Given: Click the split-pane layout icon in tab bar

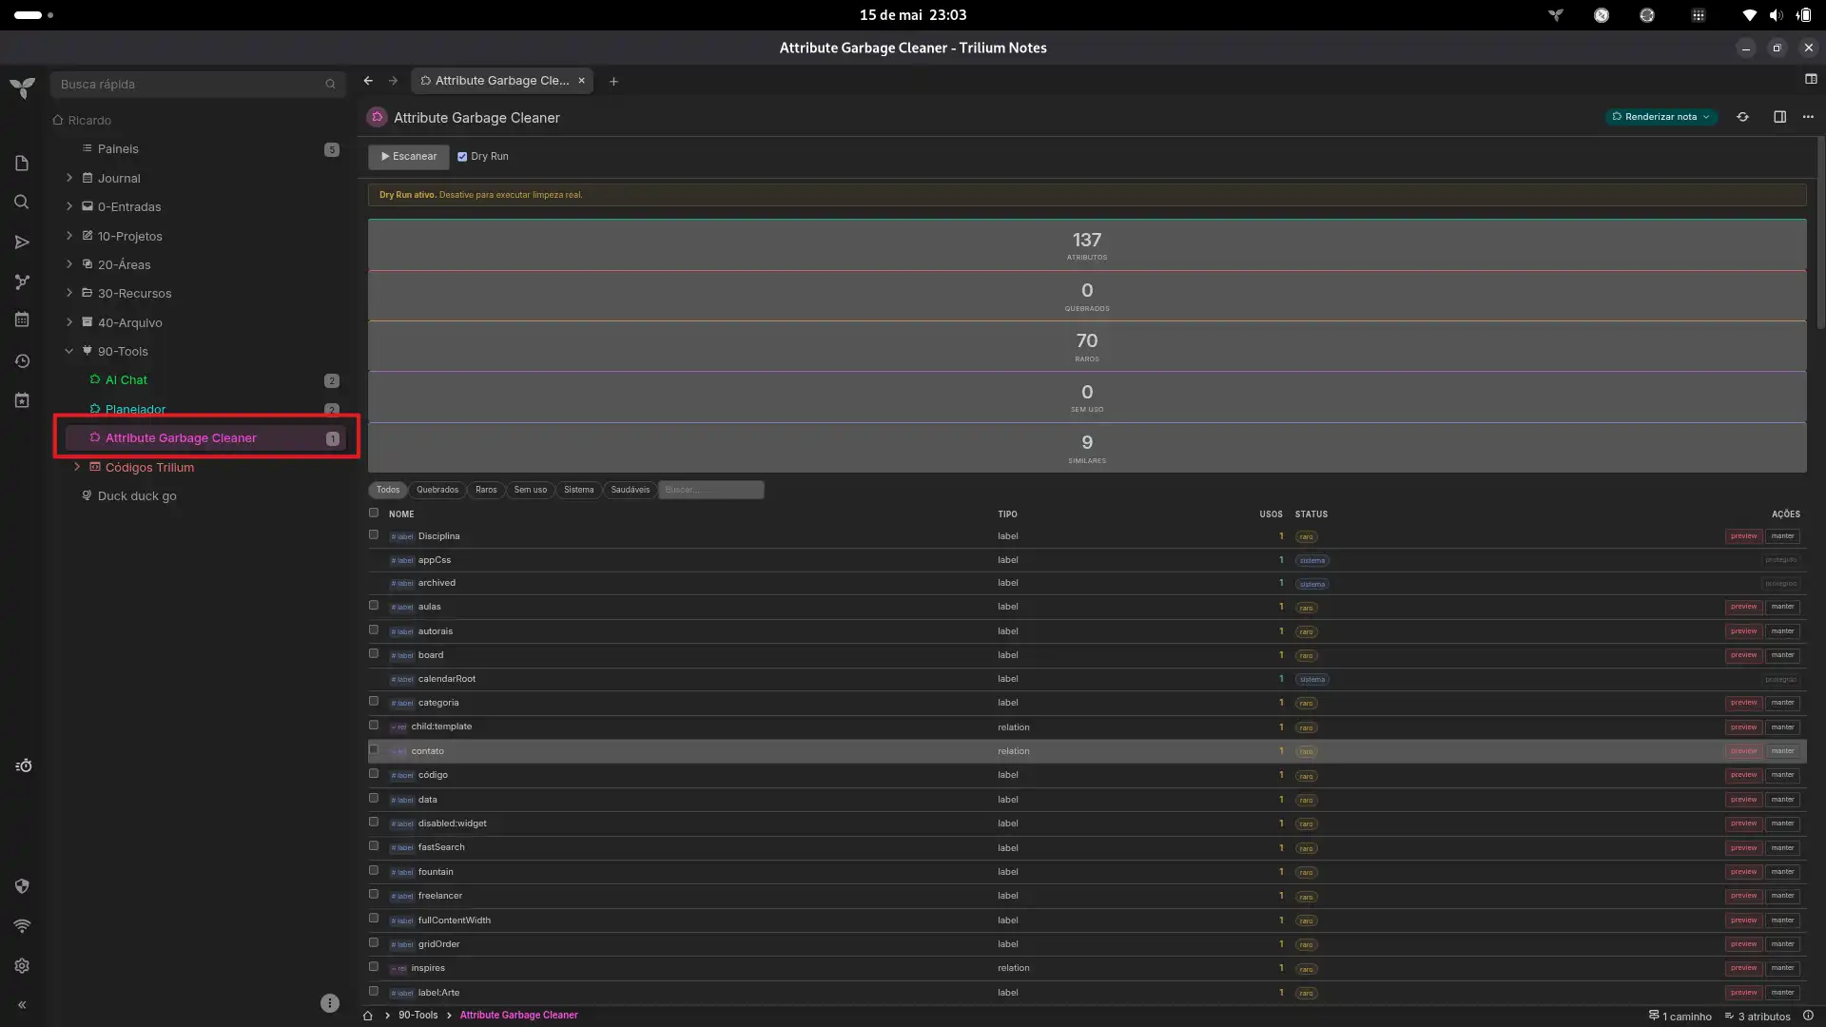Looking at the screenshot, I should click(x=1811, y=79).
